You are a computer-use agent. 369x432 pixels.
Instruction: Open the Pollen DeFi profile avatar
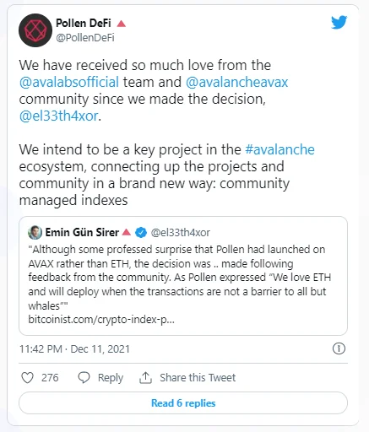coord(35,30)
